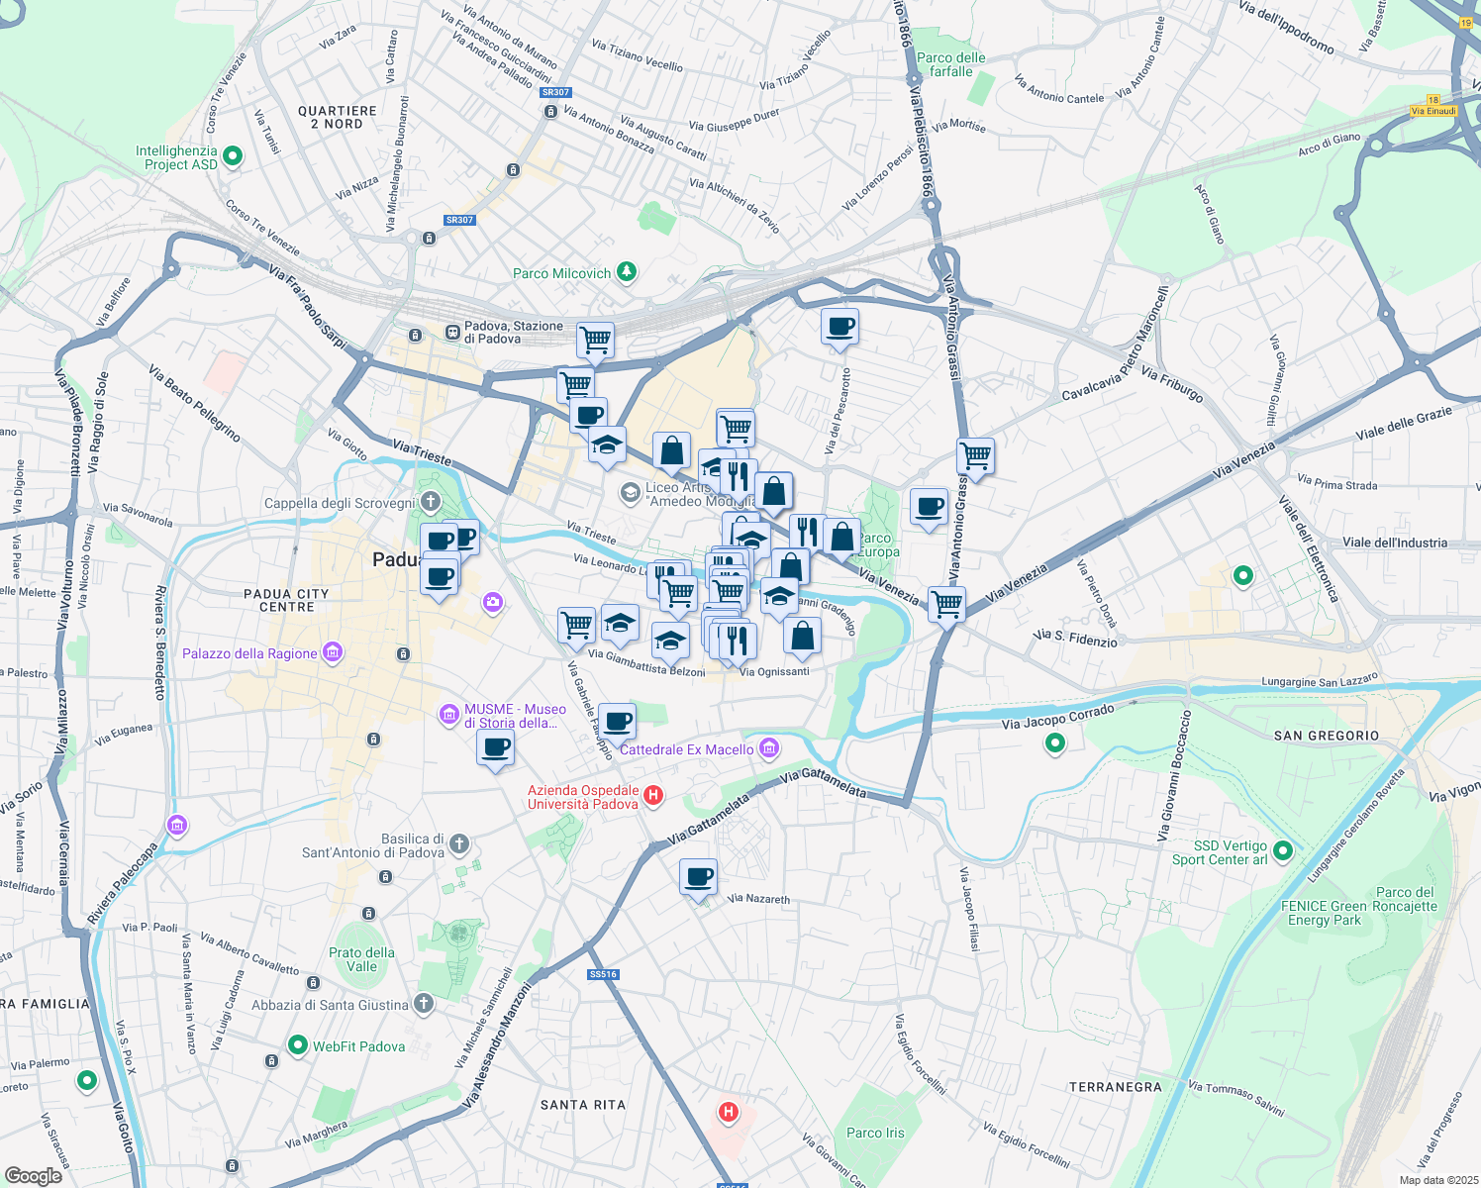This screenshot has height=1188, width=1481.
Task: Click the SS516 route shield
Action: tap(601, 973)
